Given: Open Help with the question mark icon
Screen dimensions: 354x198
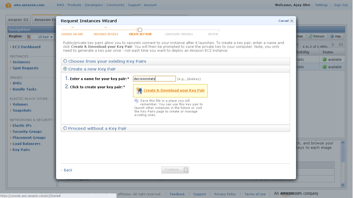Looking at the screenshot, I should [x=332, y=36].
